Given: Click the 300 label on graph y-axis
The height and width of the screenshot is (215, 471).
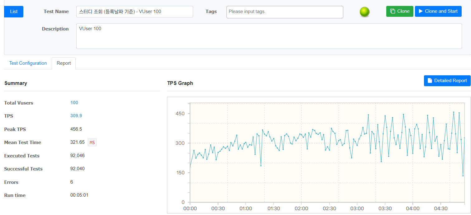Looking at the screenshot, I should click(180, 143).
